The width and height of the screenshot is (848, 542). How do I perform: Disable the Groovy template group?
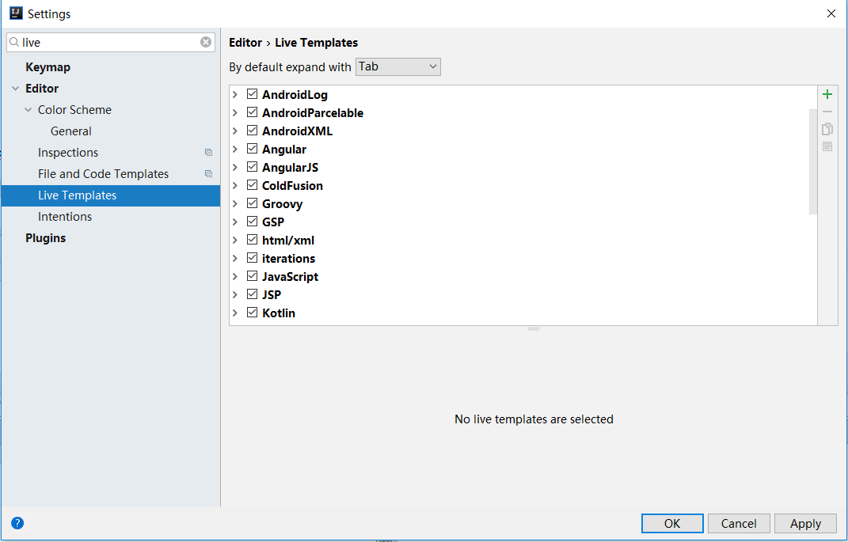pos(252,203)
